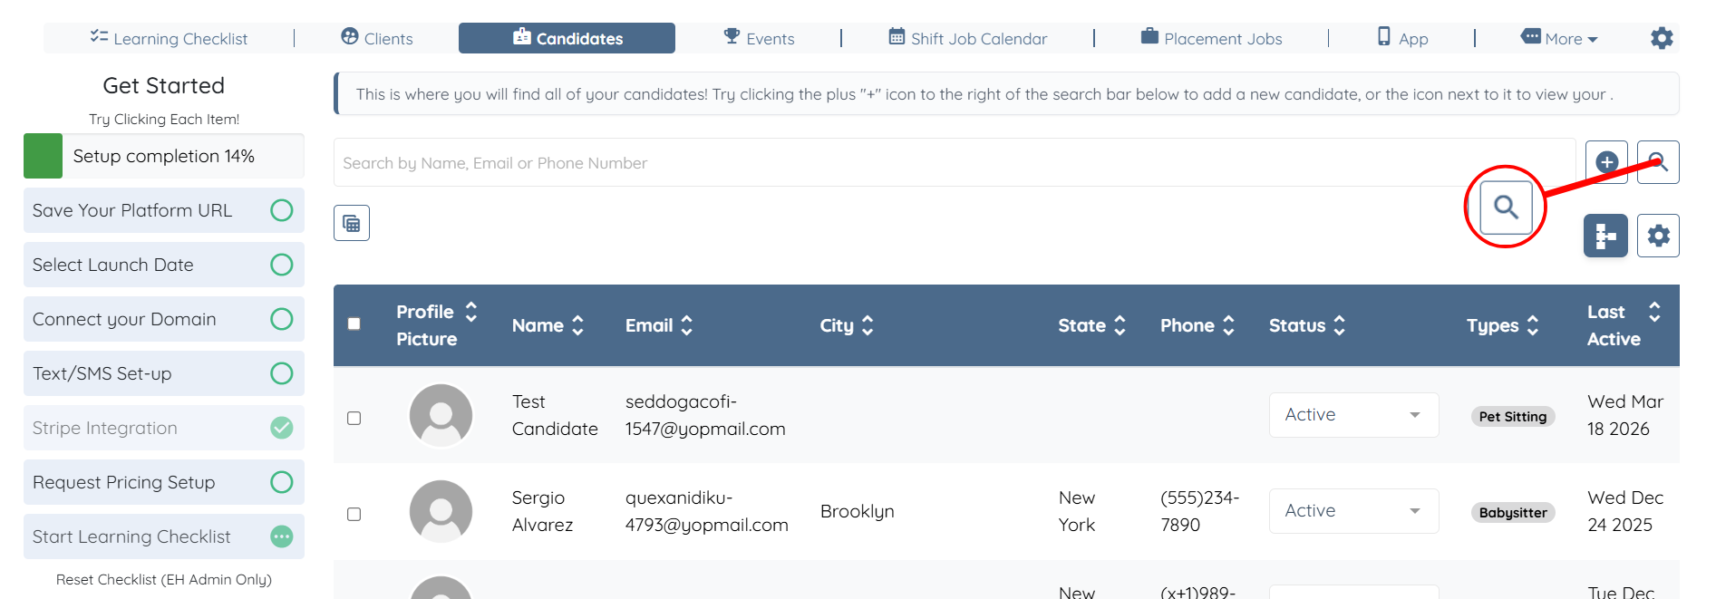Screen dimensions: 1716x599
Task: Click email quexanidiku-4793@yopmail.com
Action: pyautogui.click(x=707, y=511)
